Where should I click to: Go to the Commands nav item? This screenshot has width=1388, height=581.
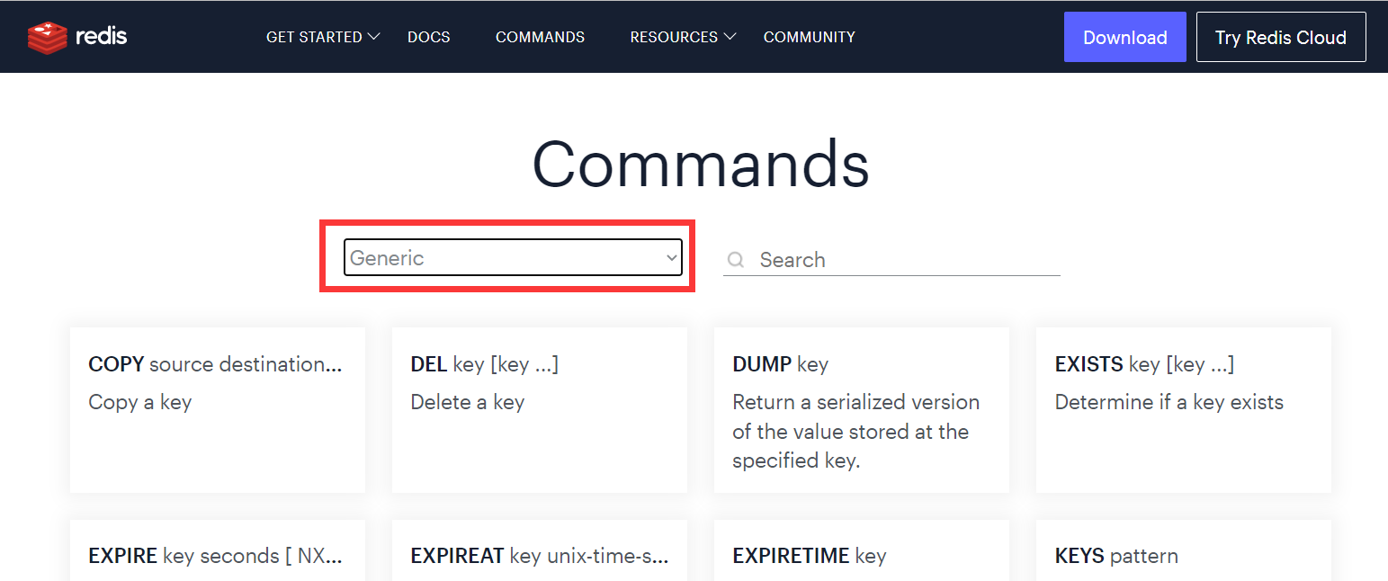click(540, 37)
